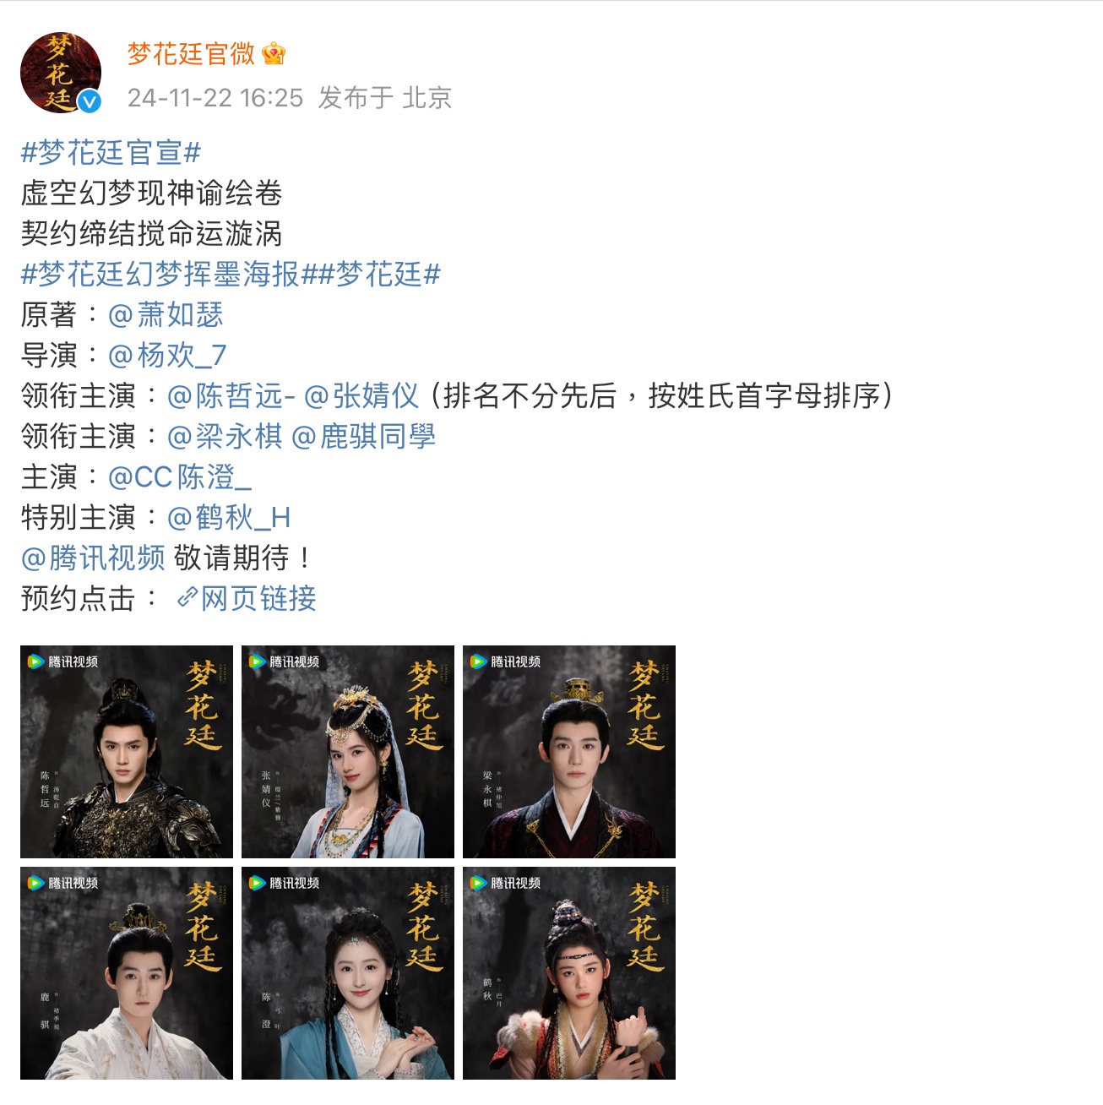
Task: Open the @鹤秋_H mention
Action: (x=229, y=518)
